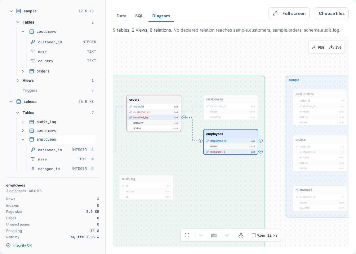Click the 80% zoom level

tap(214, 235)
